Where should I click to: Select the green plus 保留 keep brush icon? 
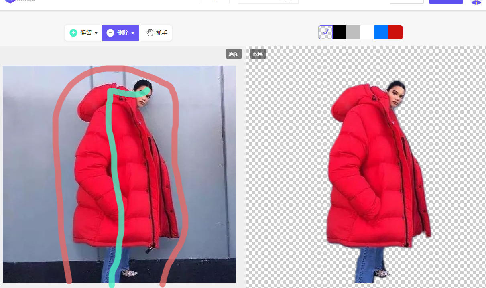73,33
